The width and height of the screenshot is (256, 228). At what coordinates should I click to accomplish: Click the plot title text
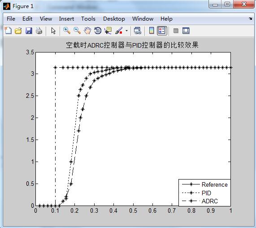click(x=132, y=45)
